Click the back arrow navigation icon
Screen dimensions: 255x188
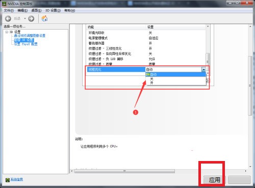[x=8, y=18]
